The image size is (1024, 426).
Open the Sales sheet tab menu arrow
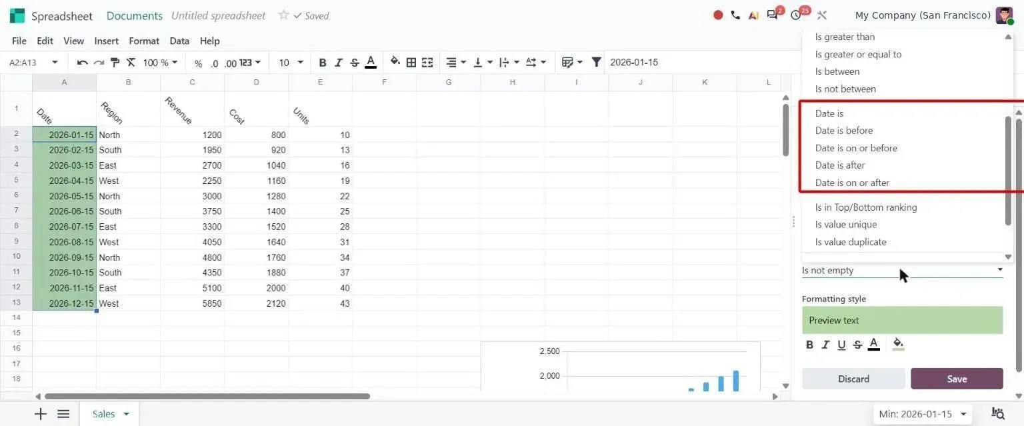point(126,414)
